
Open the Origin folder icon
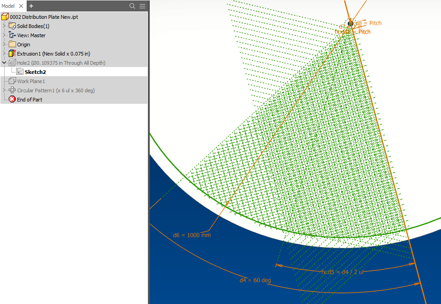tap(12, 44)
